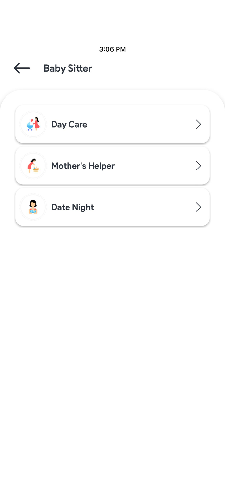
Task: Tap the 3:06 PM time display
Action: pyautogui.click(x=112, y=49)
